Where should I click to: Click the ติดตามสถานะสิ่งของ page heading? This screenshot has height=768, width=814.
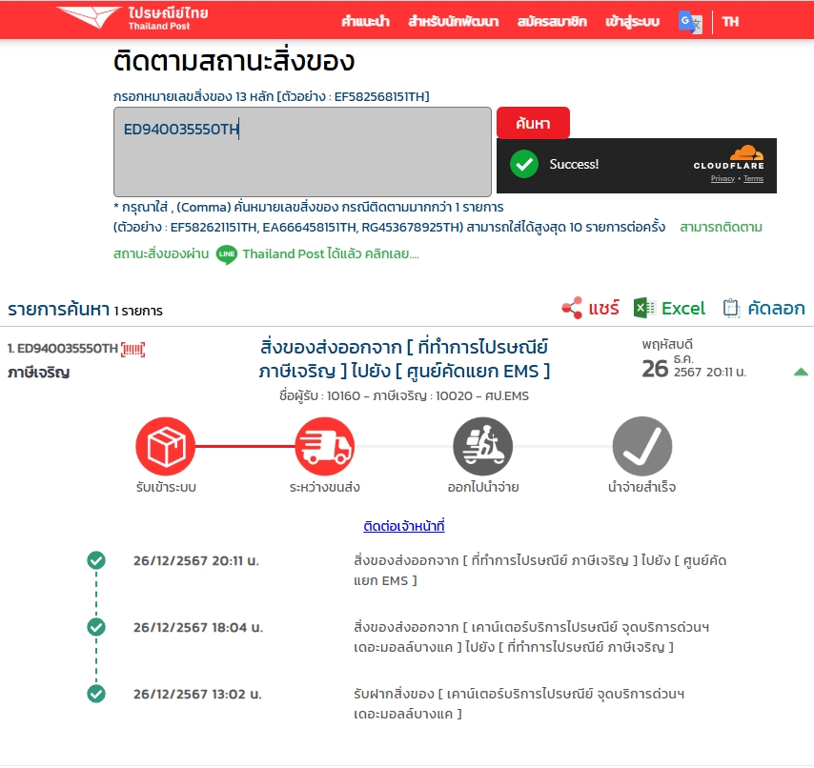234,61
